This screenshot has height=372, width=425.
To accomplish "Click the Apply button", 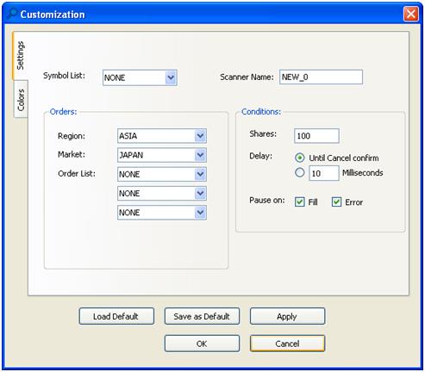I will point(287,316).
